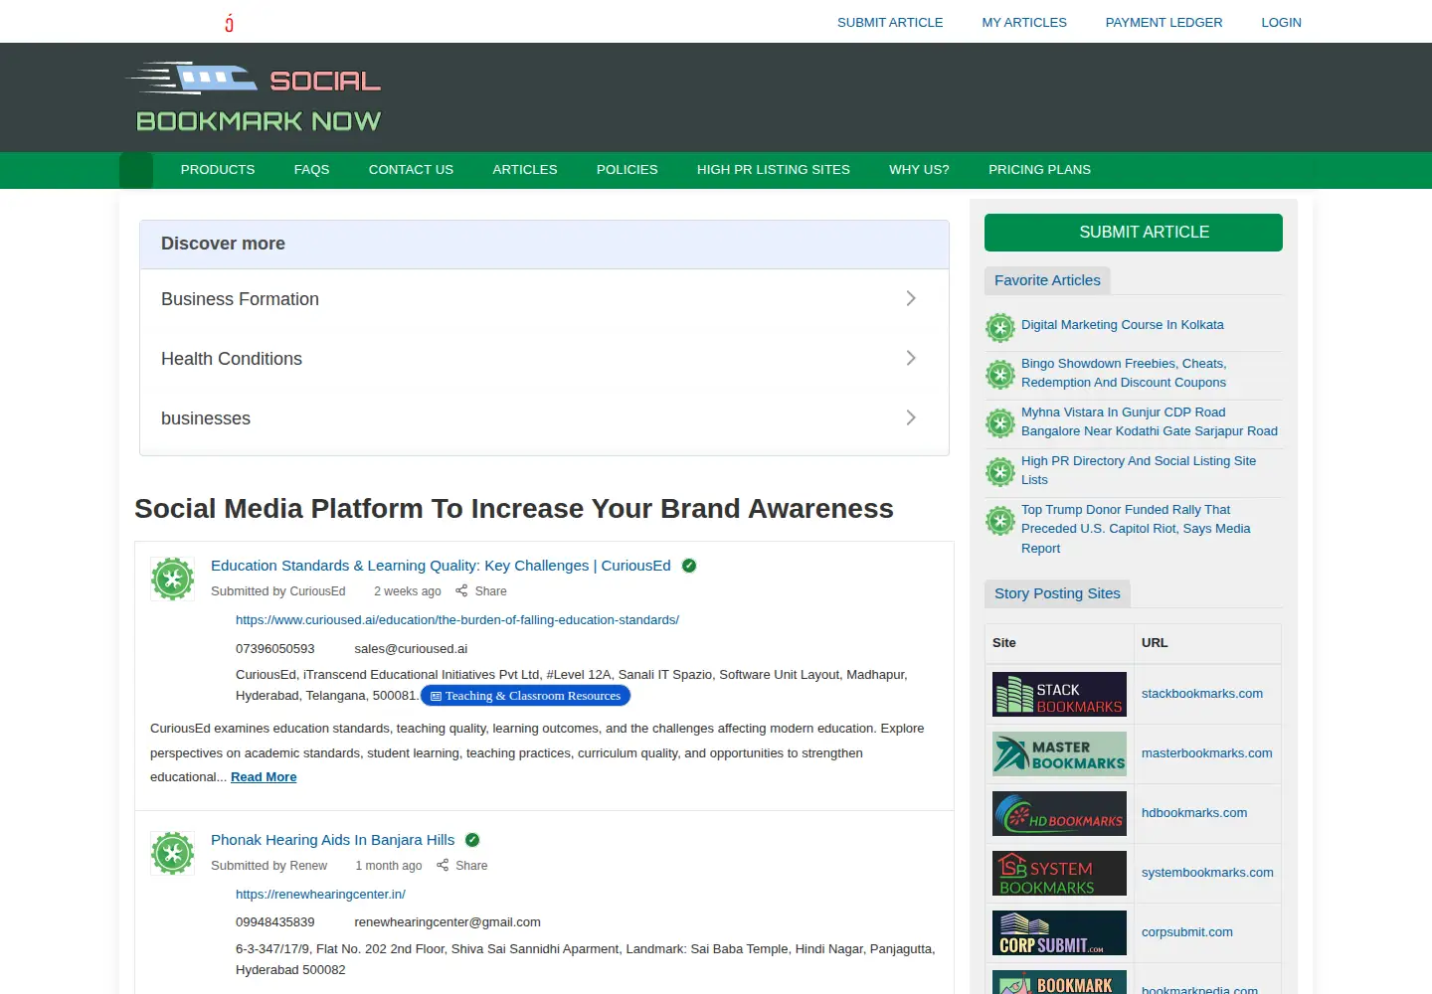Click the CuriousEd article avatar icon
The height and width of the screenshot is (994, 1432).
click(x=173, y=579)
